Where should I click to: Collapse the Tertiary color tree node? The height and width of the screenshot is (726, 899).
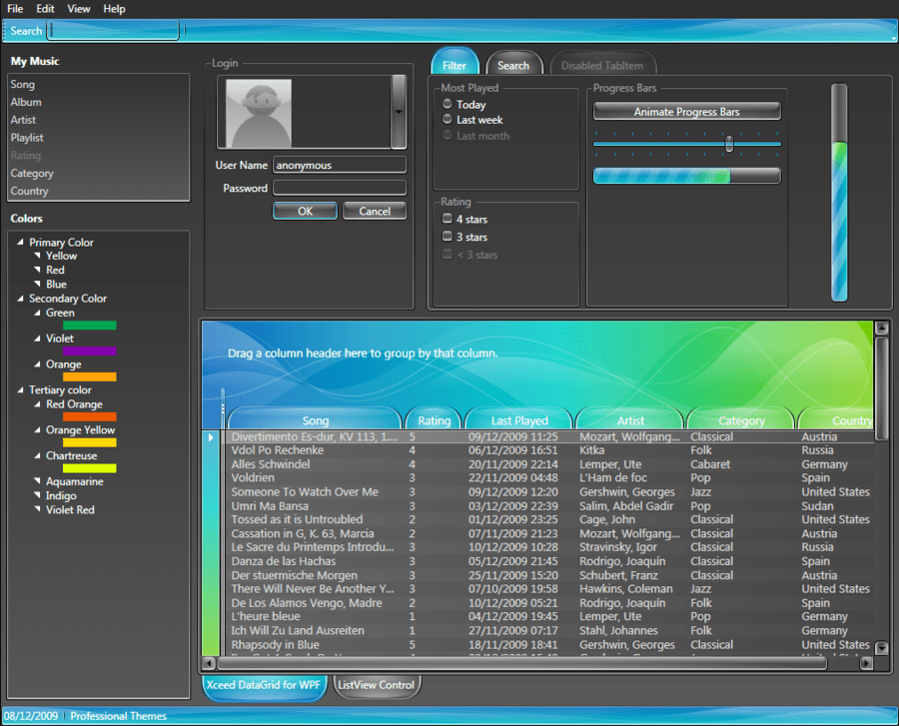(21, 389)
